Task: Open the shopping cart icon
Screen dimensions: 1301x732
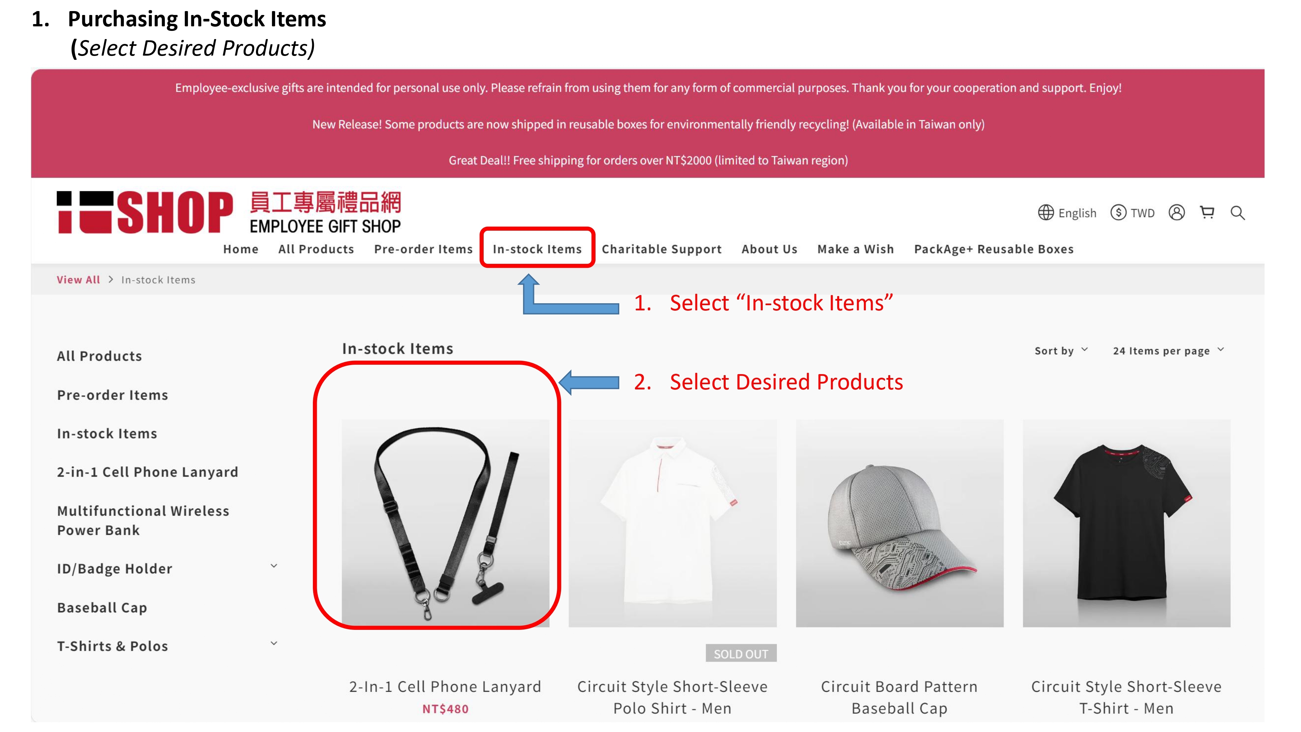Action: (x=1207, y=213)
